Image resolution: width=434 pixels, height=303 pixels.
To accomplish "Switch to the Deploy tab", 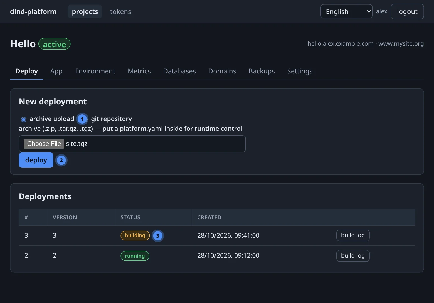I will coord(27,71).
